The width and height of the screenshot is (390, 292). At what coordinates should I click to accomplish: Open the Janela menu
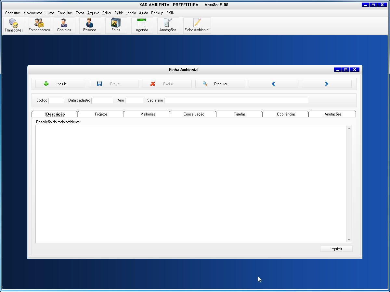[x=131, y=13]
